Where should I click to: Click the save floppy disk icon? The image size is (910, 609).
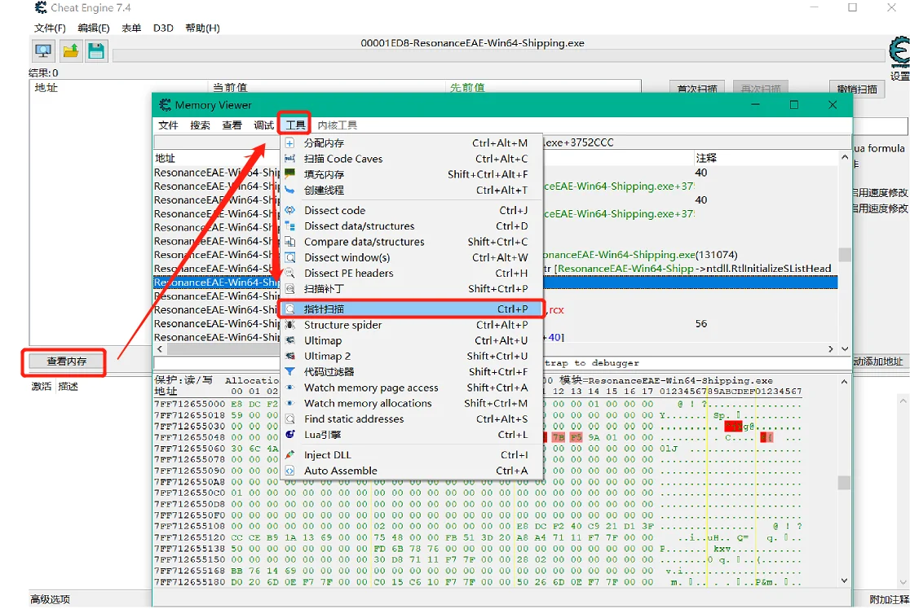click(x=96, y=51)
